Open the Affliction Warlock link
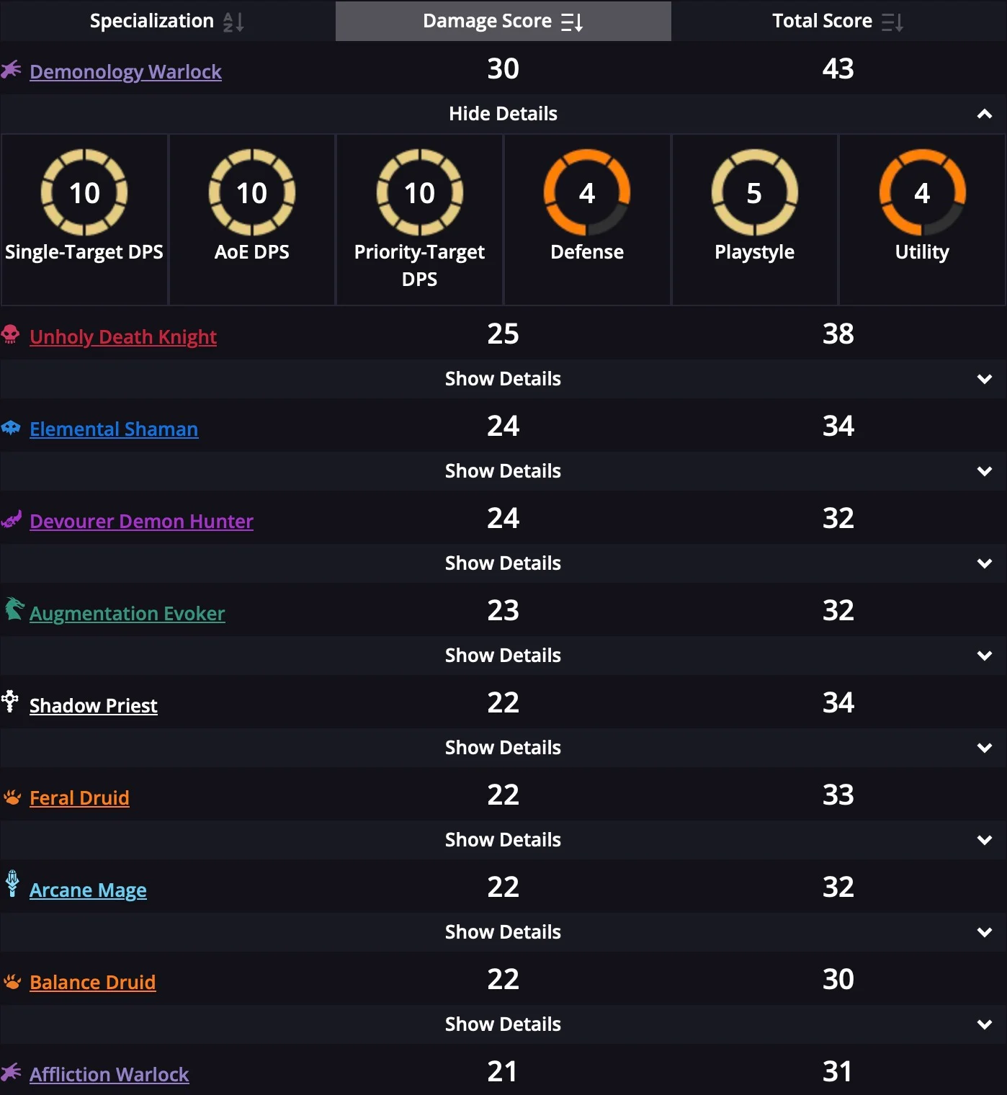The image size is (1007, 1095). pyautogui.click(x=109, y=1074)
